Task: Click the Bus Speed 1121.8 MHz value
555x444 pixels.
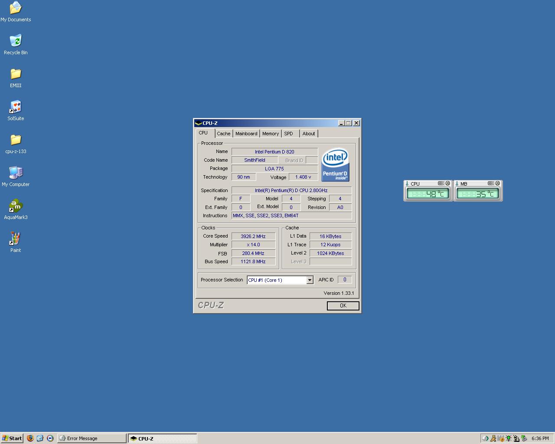Action: pyautogui.click(x=253, y=261)
